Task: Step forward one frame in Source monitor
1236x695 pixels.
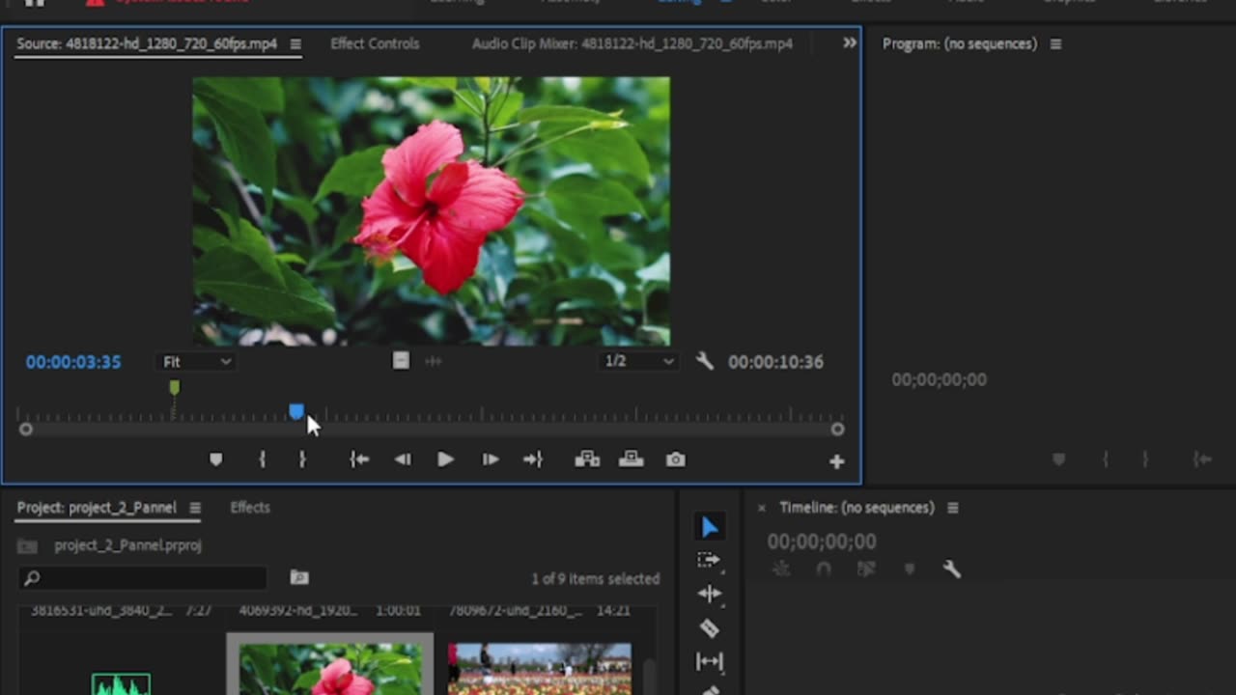Action: 491,460
